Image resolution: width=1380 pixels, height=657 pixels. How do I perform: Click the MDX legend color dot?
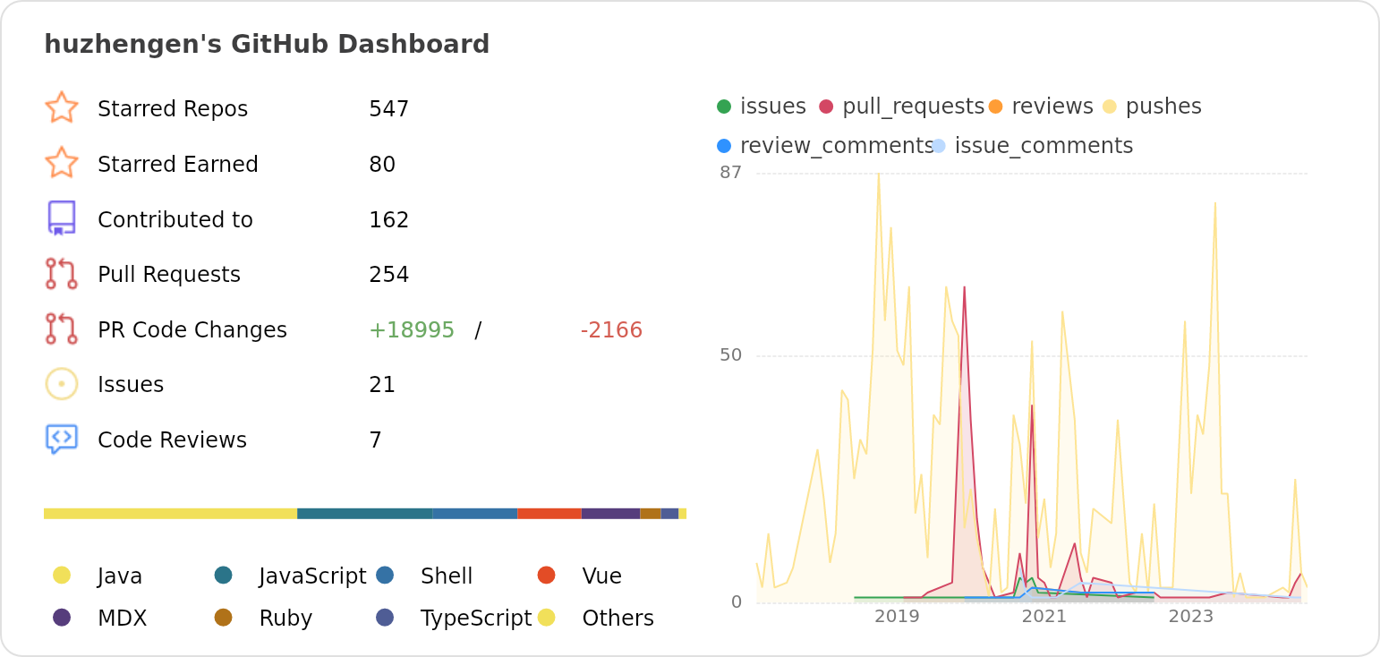coord(62,618)
